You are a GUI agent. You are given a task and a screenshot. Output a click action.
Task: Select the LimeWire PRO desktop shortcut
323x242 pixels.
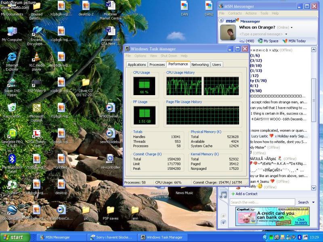[12, 138]
